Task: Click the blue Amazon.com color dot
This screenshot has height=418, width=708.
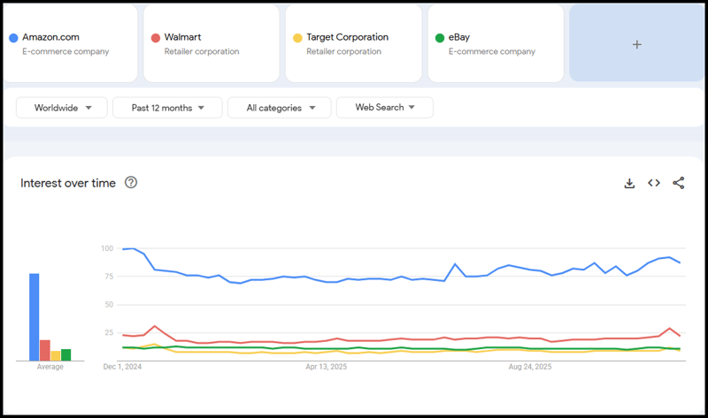Action: [x=12, y=38]
